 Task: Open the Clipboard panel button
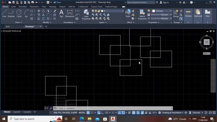198,16
